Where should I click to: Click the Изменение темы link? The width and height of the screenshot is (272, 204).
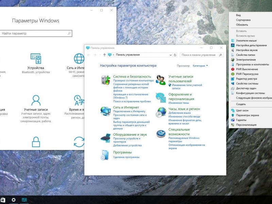(178, 103)
